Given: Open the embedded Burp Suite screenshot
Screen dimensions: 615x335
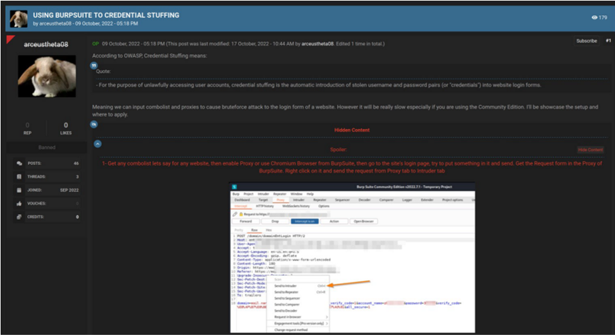Looking at the screenshot, I should [x=352, y=257].
